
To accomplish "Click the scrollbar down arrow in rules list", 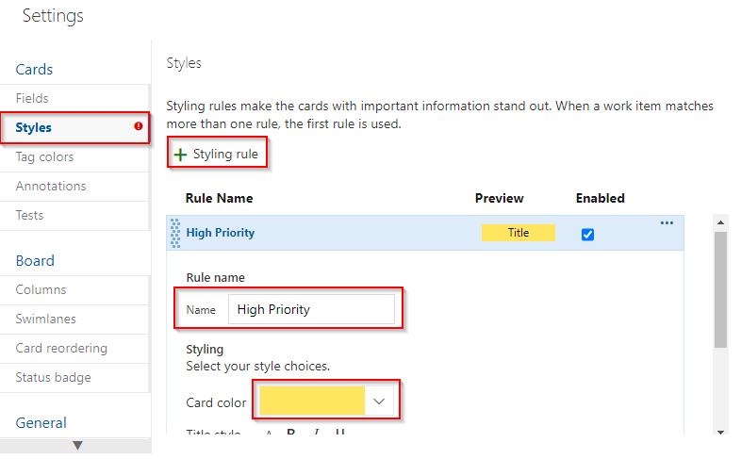I will 720,432.
